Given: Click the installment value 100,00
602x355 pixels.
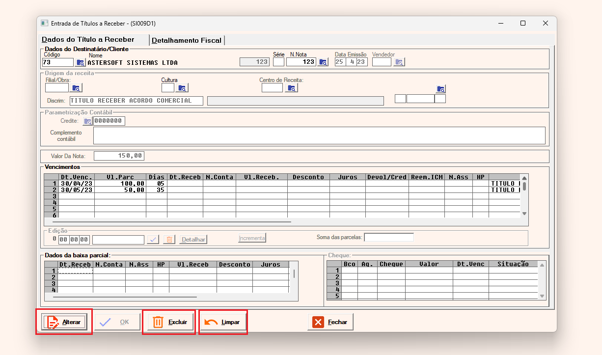Looking at the screenshot, I should click(120, 183).
